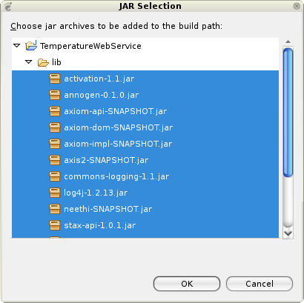Select the TemperatureWebService project name

(90, 46)
